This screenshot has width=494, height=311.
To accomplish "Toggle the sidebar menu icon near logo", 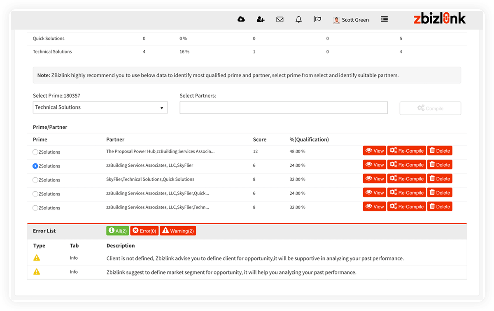I will [384, 19].
